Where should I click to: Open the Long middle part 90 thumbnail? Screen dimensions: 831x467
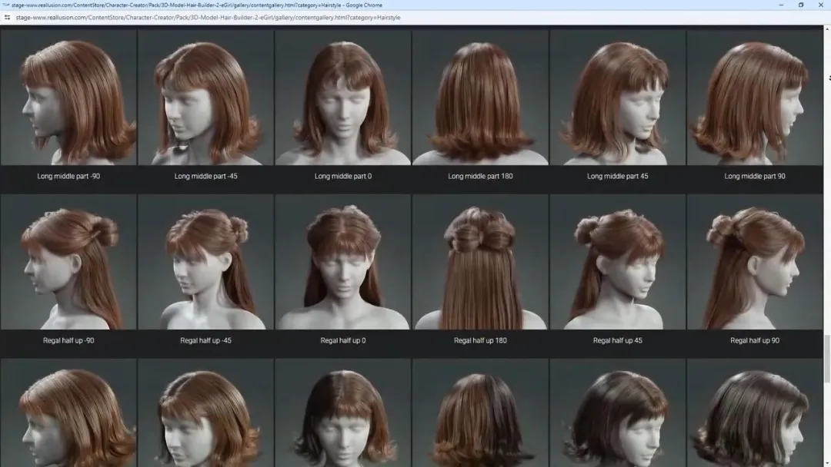click(755, 98)
